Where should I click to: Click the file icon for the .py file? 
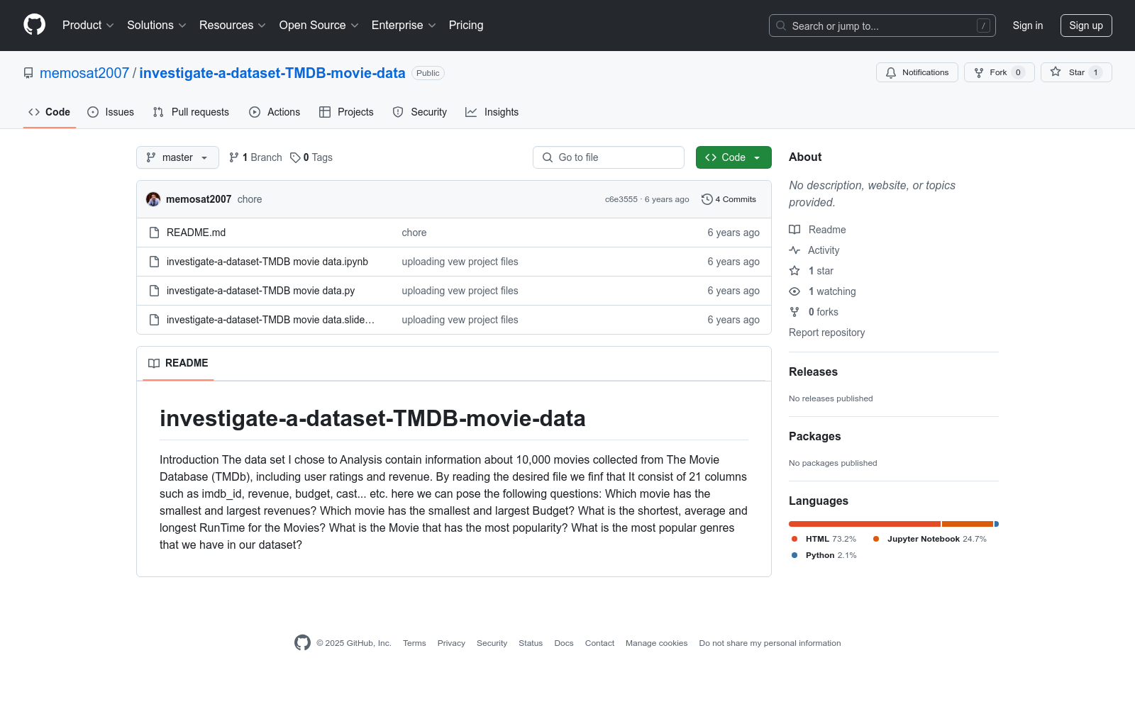click(155, 291)
